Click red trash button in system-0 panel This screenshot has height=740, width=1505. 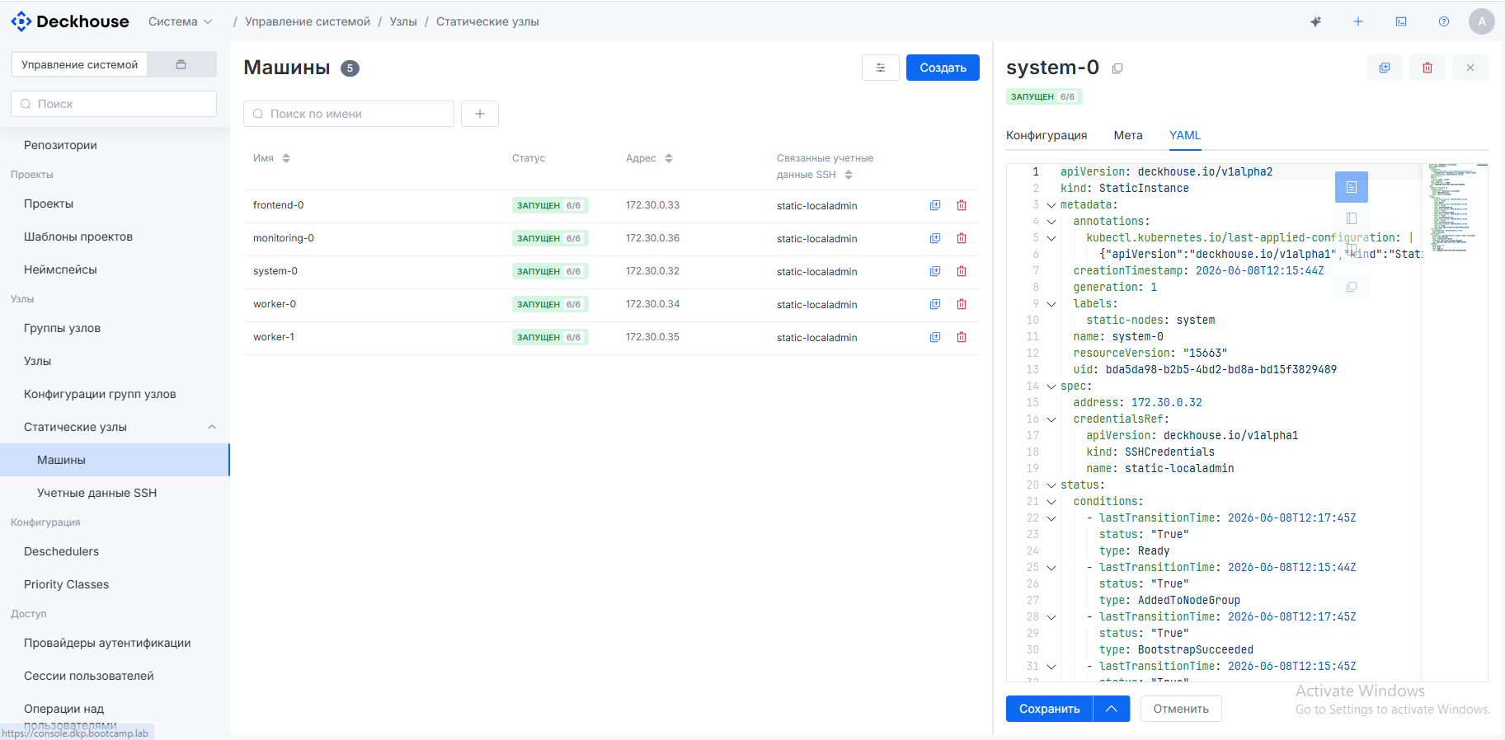1427,68
